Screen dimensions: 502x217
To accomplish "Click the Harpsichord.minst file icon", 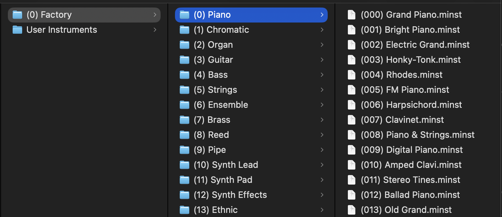I will pos(351,105).
